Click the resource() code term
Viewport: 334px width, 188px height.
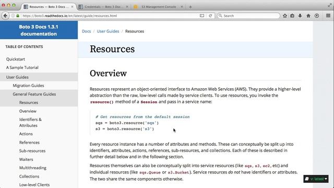[102, 102]
